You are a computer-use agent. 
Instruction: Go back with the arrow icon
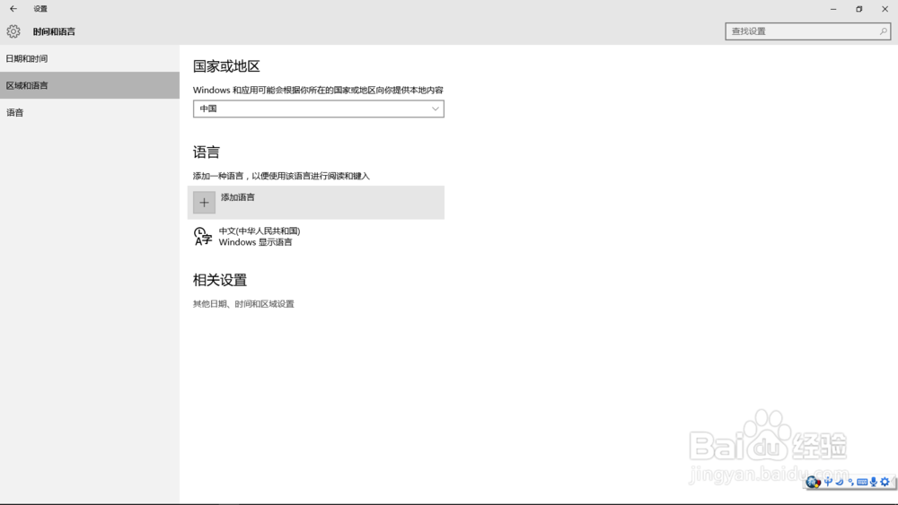pyautogui.click(x=13, y=9)
